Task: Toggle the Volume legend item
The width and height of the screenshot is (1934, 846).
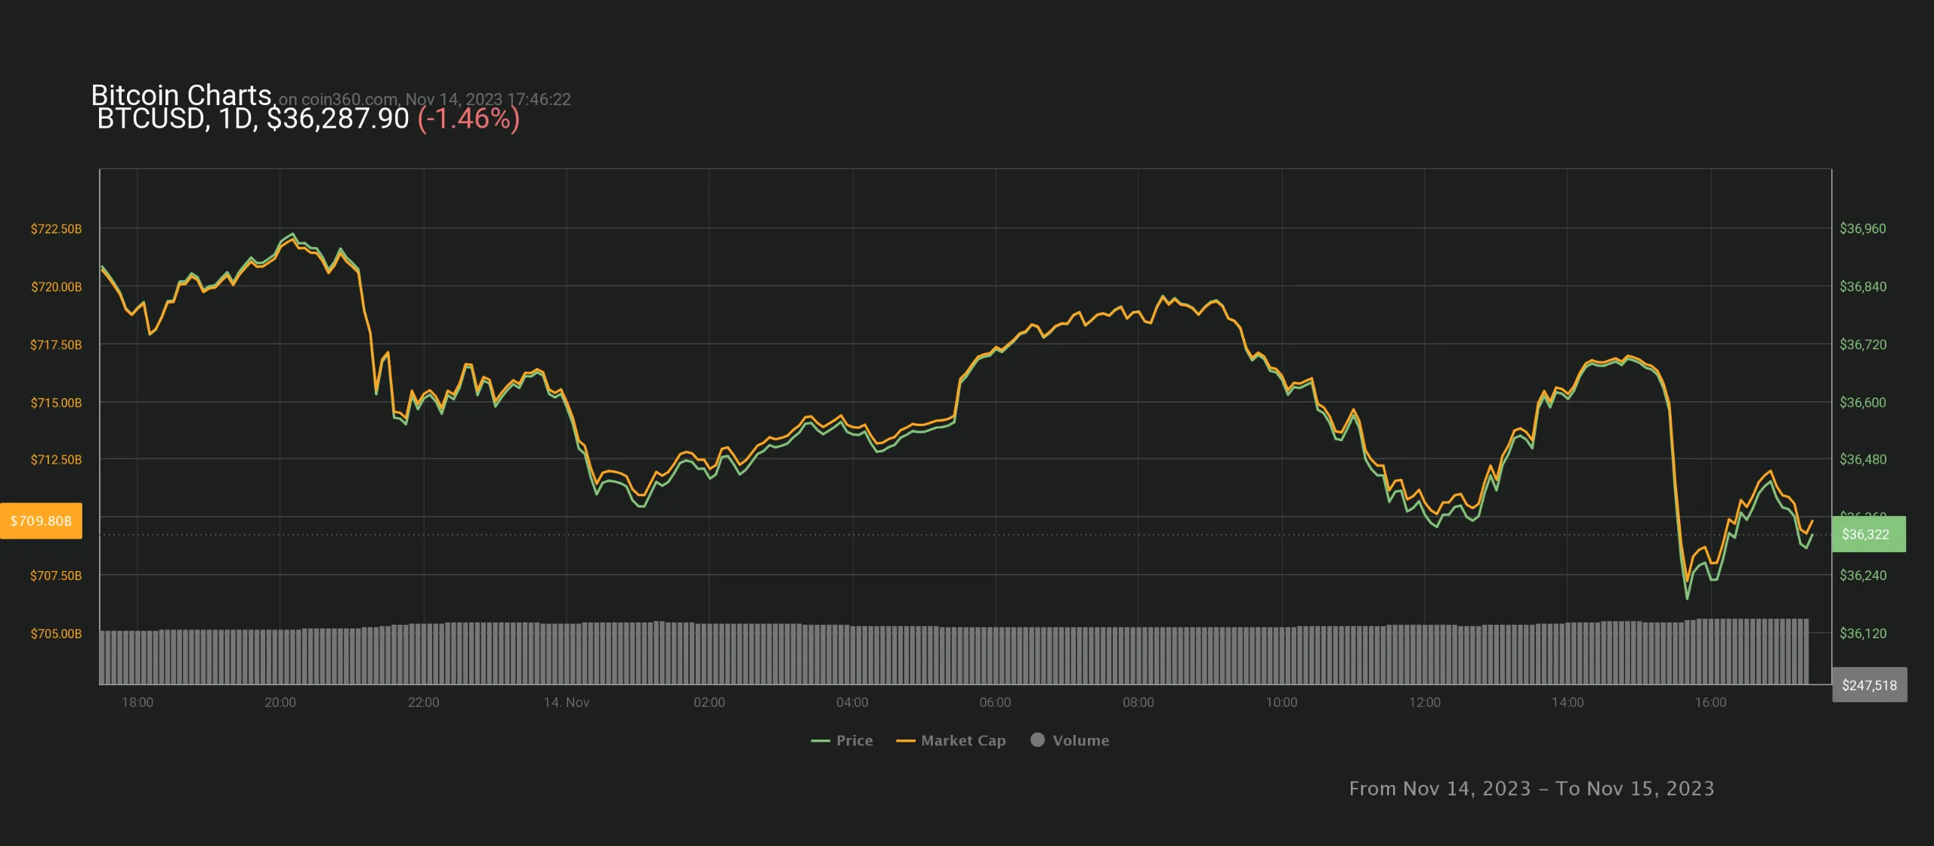Action: (1080, 740)
